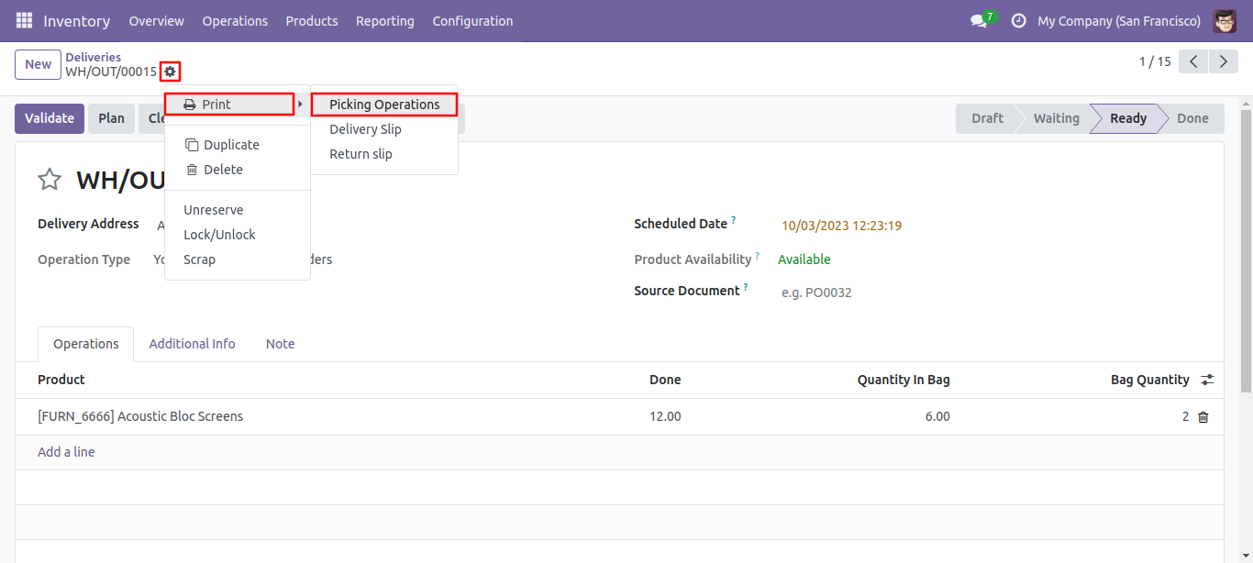The width and height of the screenshot is (1253, 563).
Task: Click the Product column header
Action: click(x=61, y=380)
